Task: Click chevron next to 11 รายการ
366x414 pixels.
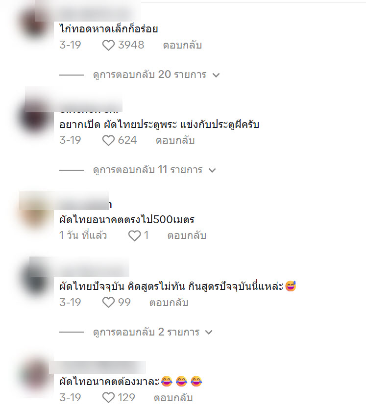Action: pos(212,170)
